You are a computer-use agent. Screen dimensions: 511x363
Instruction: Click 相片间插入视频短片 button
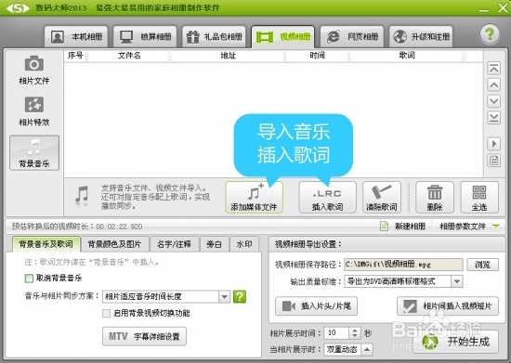click(x=448, y=306)
